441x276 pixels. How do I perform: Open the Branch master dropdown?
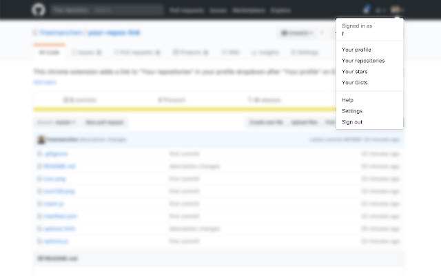click(56, 122)
